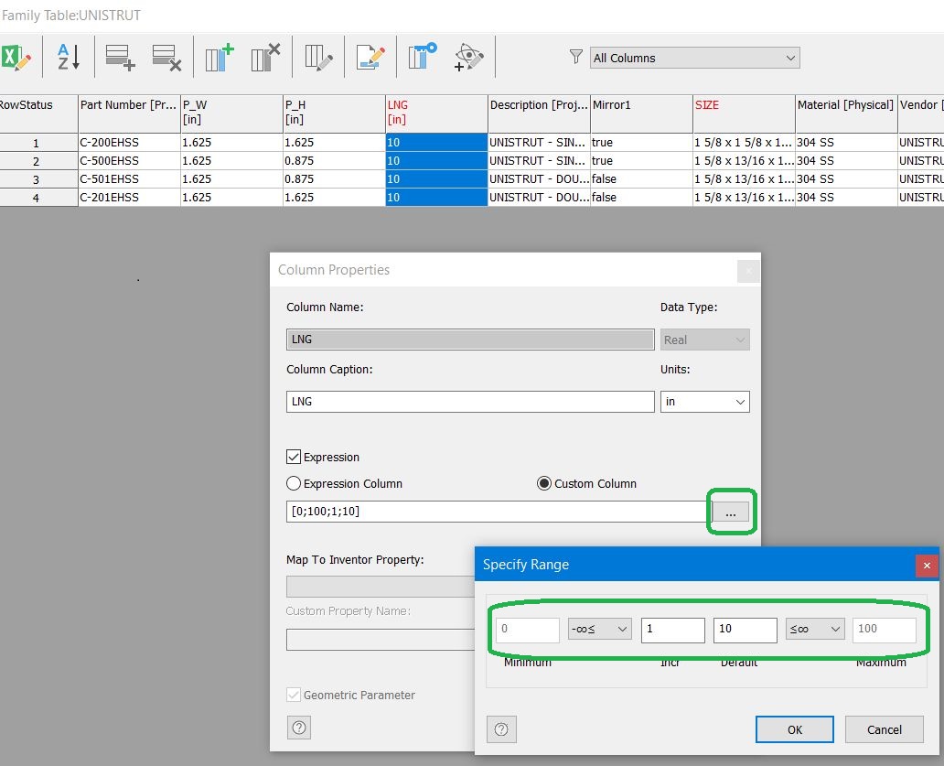The width and height of the screenshot is (944, 766).
Task: Select the Custom Column radio button
Action: [545, 483]
